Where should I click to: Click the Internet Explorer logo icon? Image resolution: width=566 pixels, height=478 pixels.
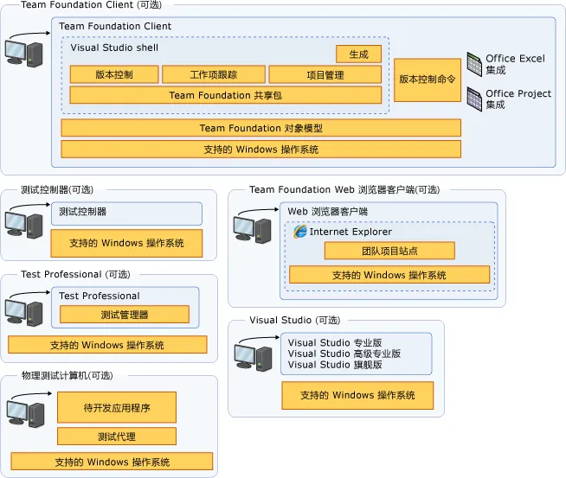point(299,232)
